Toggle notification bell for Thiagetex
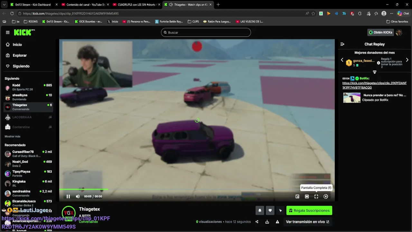Image resolution: width=412 pixels, height=232 pixels. click(260, 210)
